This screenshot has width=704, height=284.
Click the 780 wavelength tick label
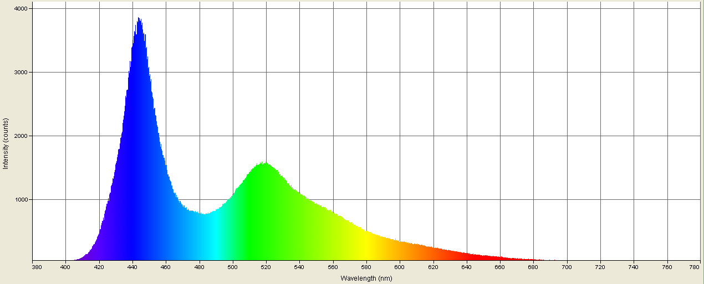point(695,267)
